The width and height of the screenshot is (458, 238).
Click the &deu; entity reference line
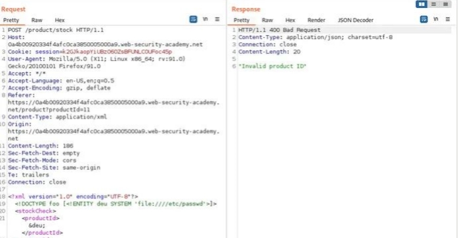(37, 225)
